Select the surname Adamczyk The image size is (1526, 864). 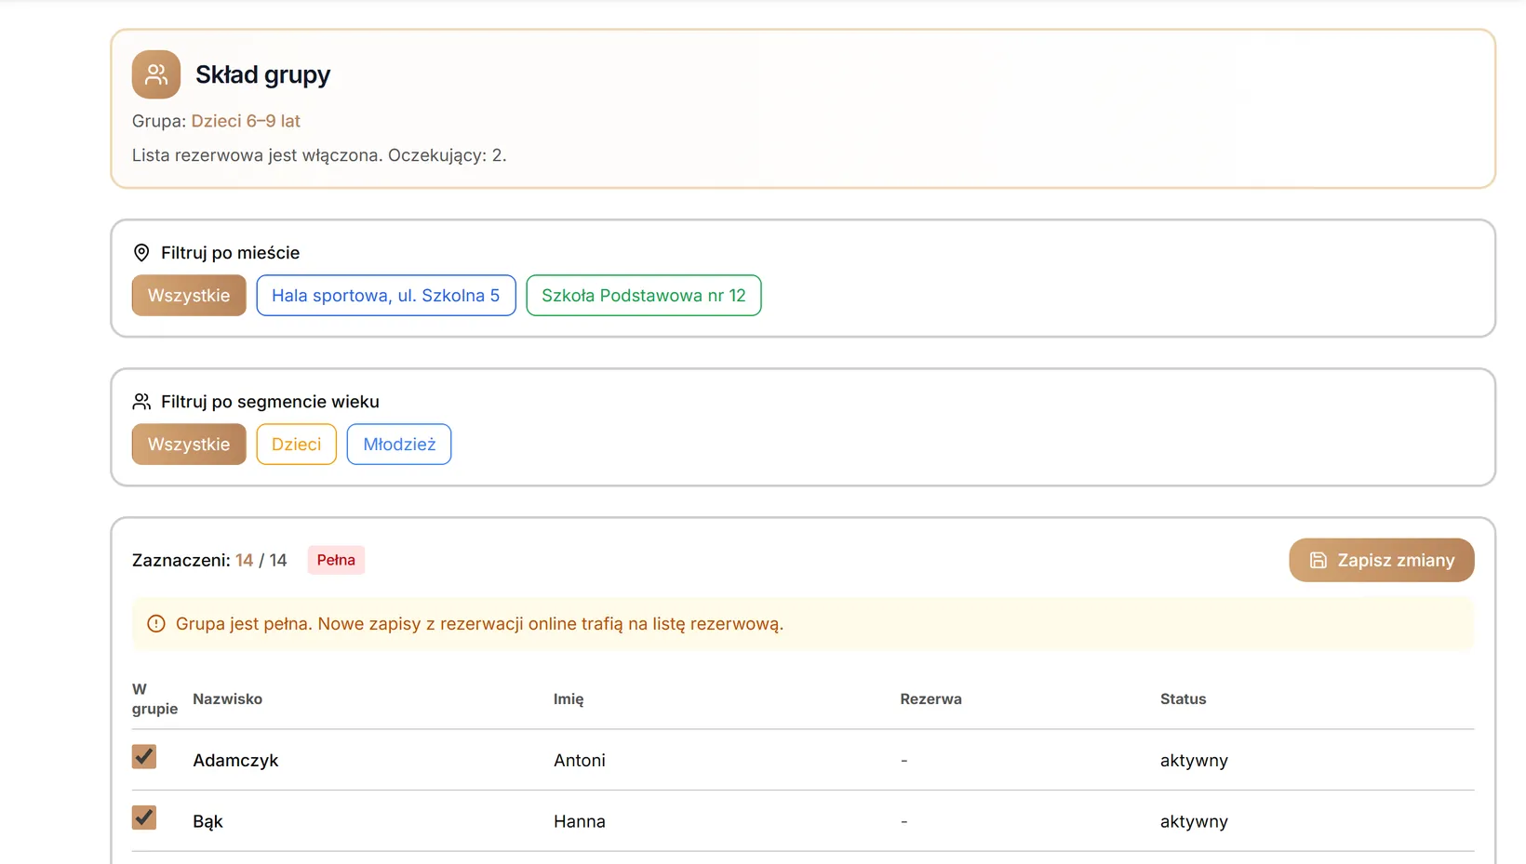click(235, 761)
